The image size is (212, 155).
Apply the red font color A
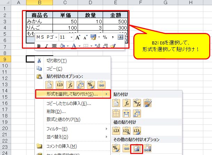(74, 46)
